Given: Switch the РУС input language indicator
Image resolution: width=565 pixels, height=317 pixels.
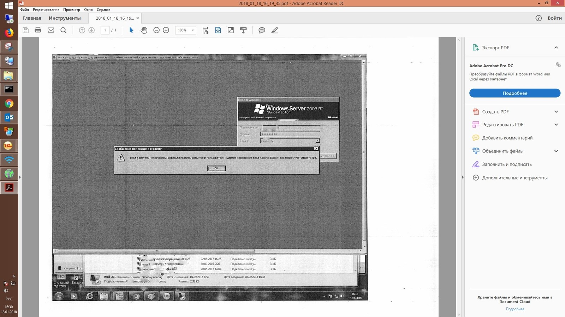Looking at the screenshot, I should tap(9, 299).
